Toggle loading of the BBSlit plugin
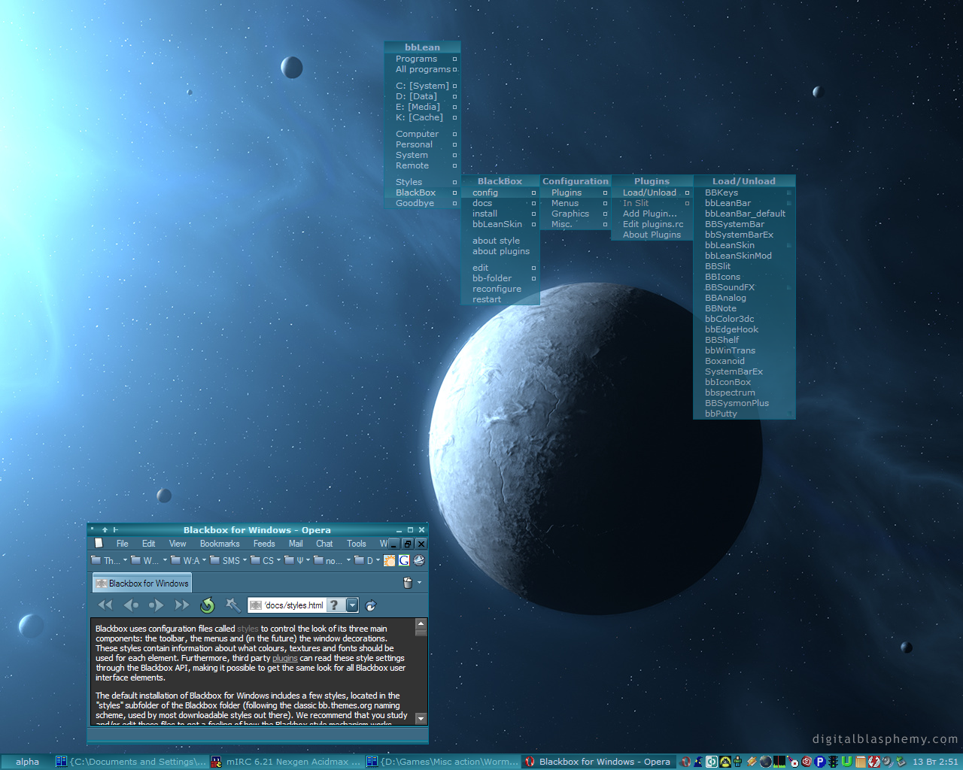Image resolution: width=963 pixels, height=770 pixels. (x=744, y=266)
